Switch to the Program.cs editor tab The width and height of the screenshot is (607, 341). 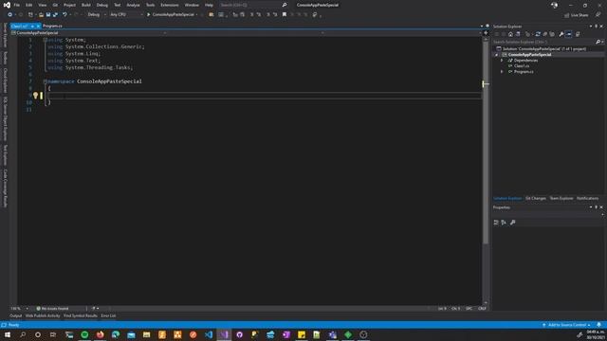pyautogui.click(x=52, y=26)
